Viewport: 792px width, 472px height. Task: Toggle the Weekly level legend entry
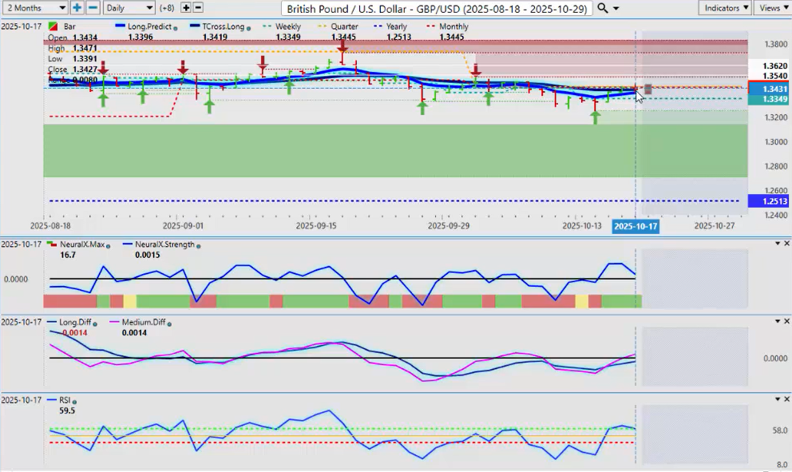[287, 26]
